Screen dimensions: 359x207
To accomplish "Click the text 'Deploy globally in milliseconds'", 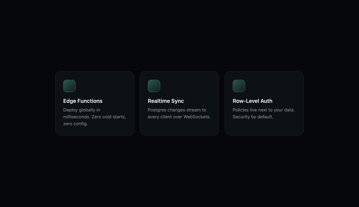I will [x=82, y=113].
